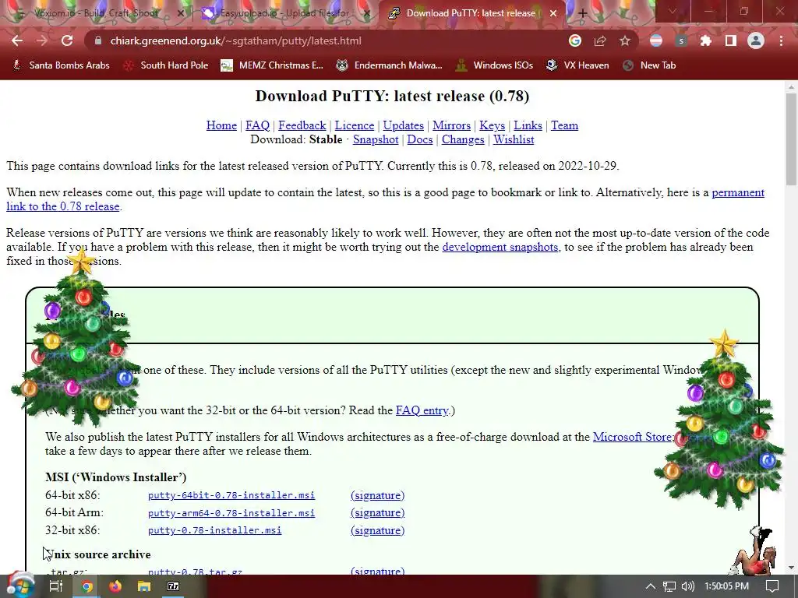Viewport: 798px width, 598px height.
Task: Open the Licence link
Action: point(355,125)
